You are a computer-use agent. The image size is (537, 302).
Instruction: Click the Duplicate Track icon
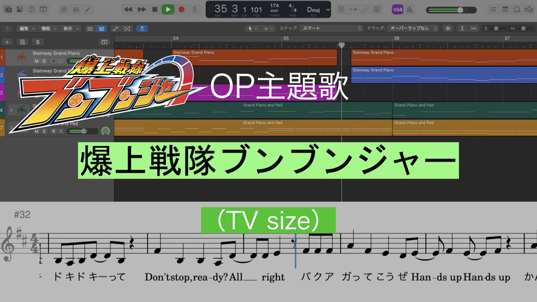(x=22, y=42)
